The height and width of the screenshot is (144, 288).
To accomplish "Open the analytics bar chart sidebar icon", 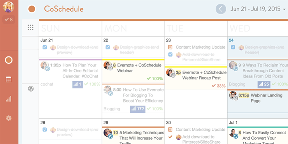I will click(x=9, y=99).
